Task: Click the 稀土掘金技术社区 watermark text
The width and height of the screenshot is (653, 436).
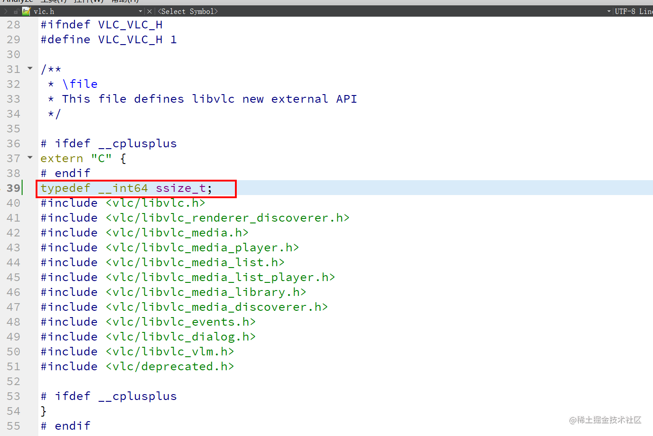Action: (605, 420)
